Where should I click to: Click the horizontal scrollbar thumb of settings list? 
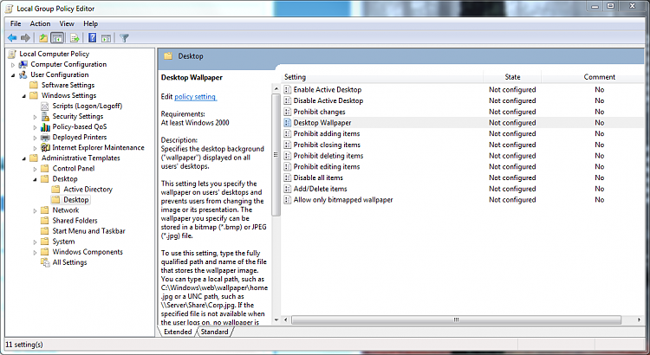(x=456, y=319)
